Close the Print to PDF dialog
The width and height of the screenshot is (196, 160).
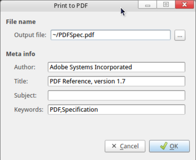point(184,4)
